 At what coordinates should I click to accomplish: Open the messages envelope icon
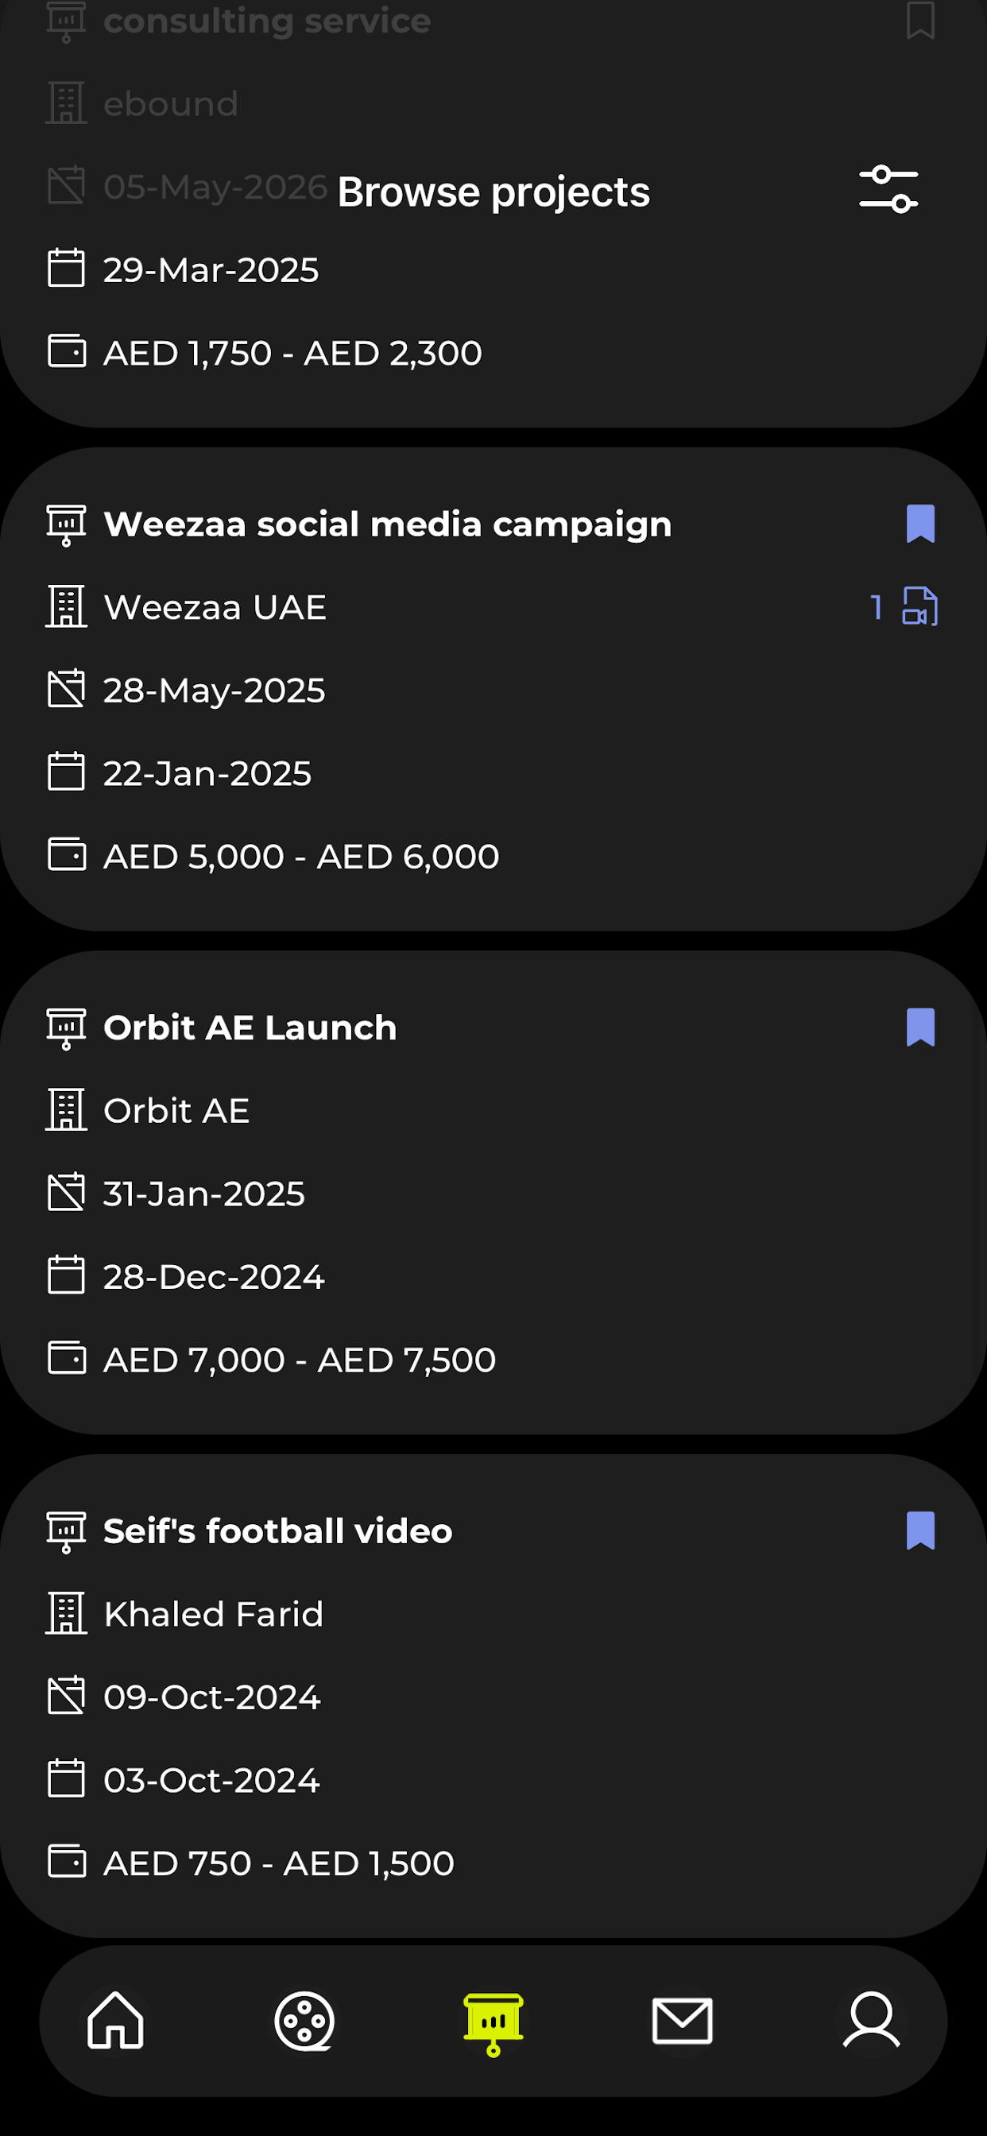coord(682,2021)
